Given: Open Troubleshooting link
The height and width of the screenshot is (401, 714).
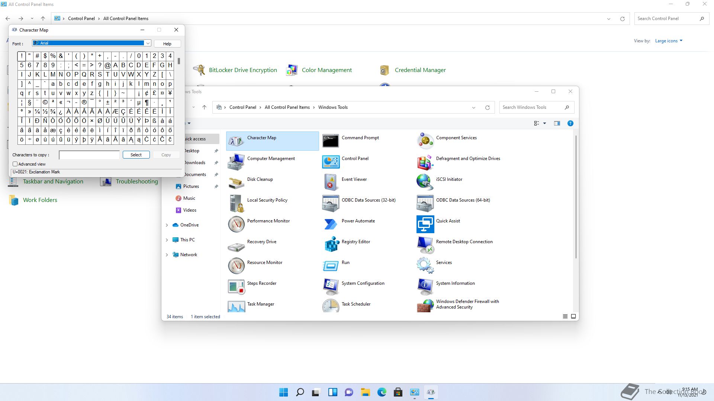Looking at the screenshot, I should point(137,182).
